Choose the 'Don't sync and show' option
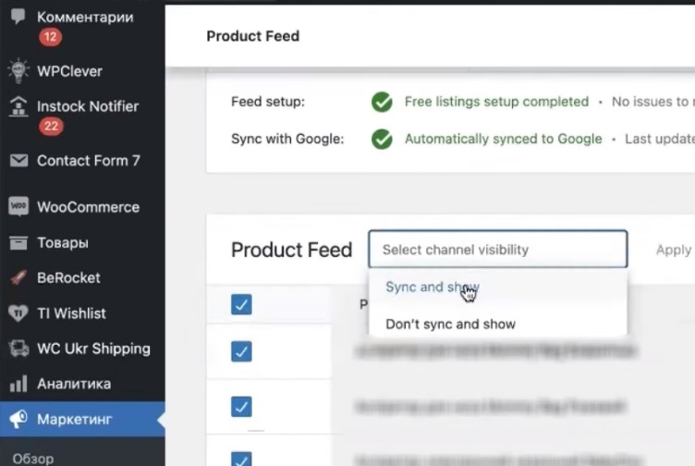The image size is (695, 466). (x=450, y=325)
